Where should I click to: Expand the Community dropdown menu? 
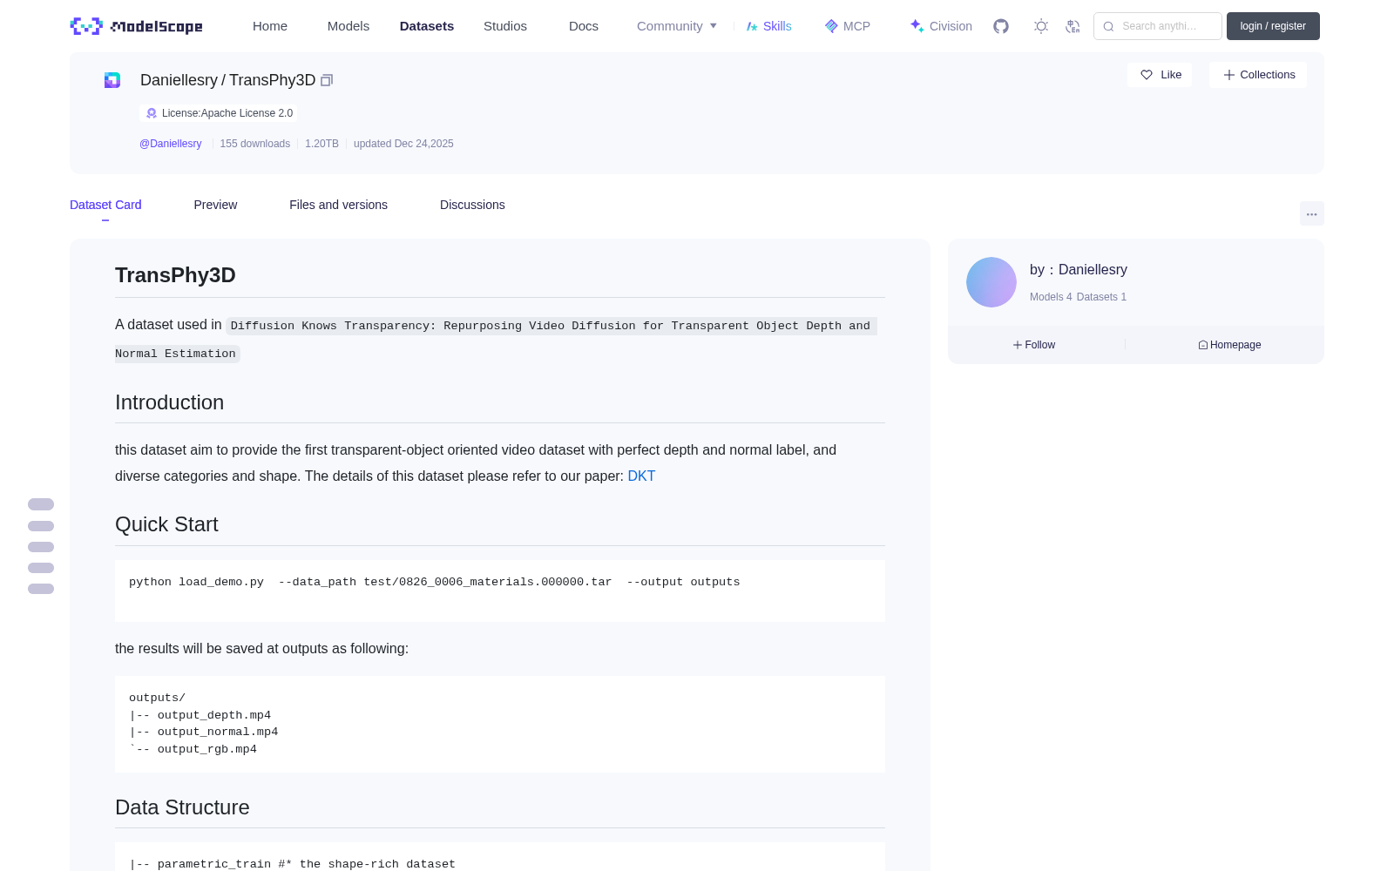click(x=677, y=26)
